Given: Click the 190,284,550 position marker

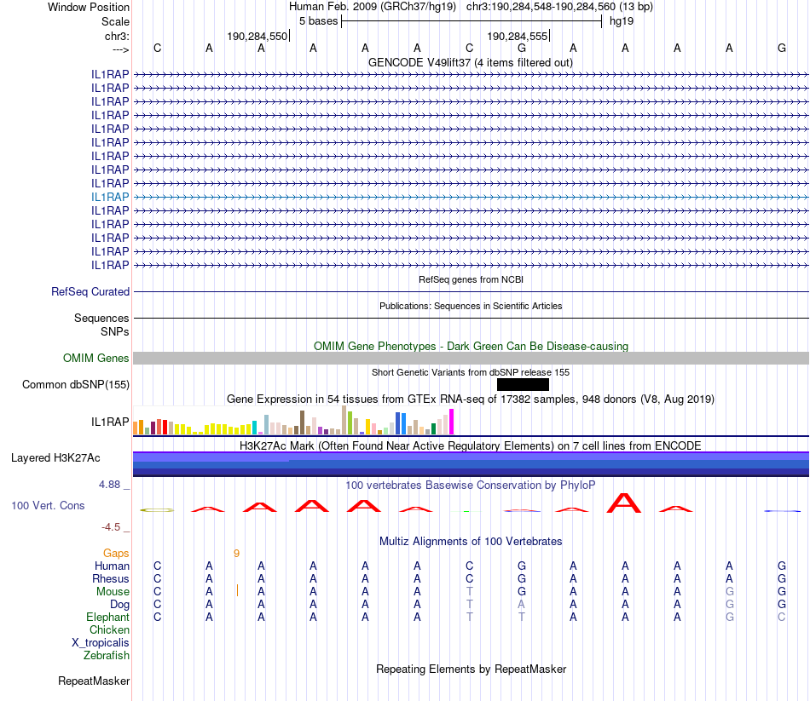Looking at the screenshot, I should (x=257, y=36).
